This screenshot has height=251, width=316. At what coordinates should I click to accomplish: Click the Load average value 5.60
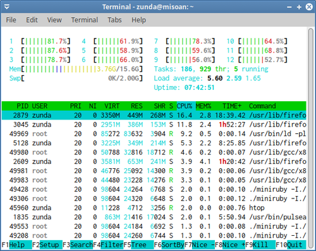tap(215, 78)
